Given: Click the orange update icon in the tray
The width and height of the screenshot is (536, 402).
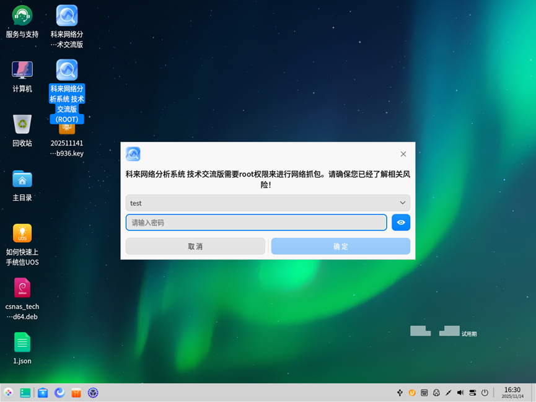Looking at the screenshot, I should [x=412, y=392].
